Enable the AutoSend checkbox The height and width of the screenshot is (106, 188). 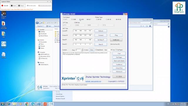pyautogui.click(x=96, y=50)
